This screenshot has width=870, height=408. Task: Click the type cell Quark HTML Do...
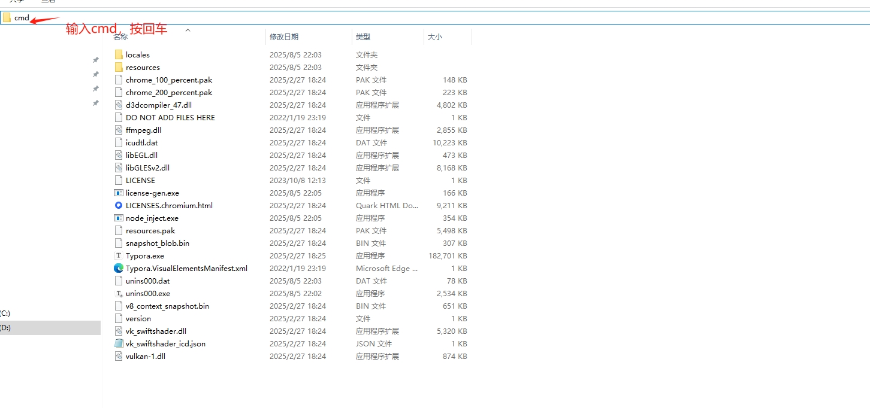point(387,206)
